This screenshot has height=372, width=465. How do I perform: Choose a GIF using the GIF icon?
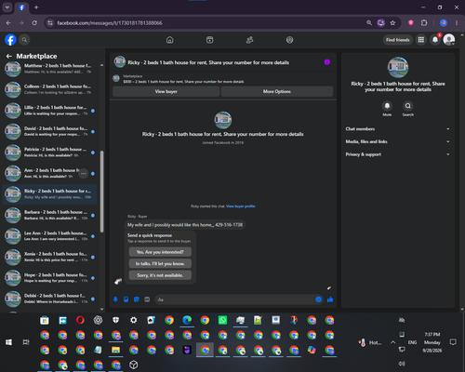147,299
